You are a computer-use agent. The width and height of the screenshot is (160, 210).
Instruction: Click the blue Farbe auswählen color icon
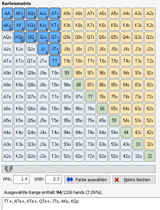[69, 179]
